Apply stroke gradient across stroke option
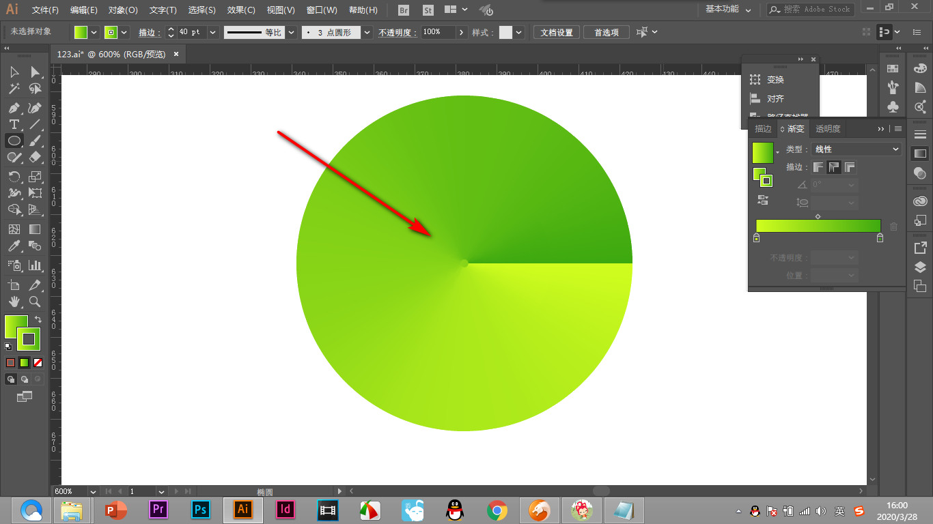Image resolution: width=933 pixels, height=524 pixels. click(x=850, y=167)
